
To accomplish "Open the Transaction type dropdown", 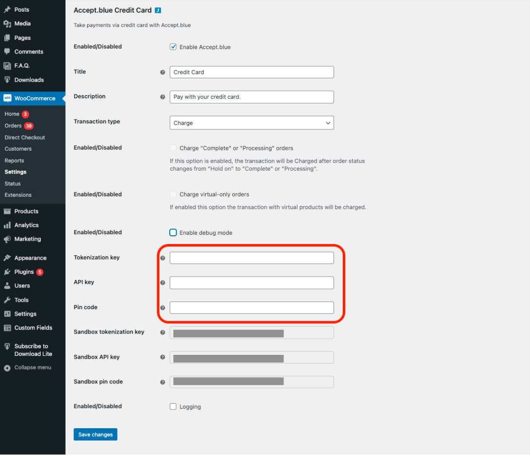I will [x=251, y=122].
